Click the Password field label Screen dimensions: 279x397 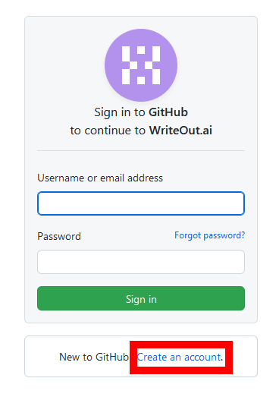coord(59,237)
